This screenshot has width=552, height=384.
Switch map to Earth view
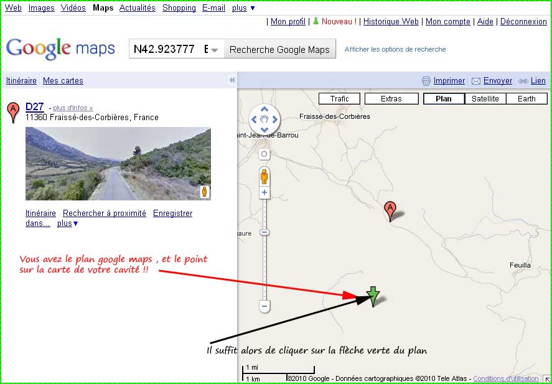click(x=526, y=99)
